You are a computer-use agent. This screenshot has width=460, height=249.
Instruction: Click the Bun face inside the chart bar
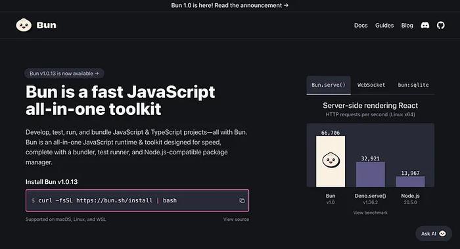[x=331, y=160]
